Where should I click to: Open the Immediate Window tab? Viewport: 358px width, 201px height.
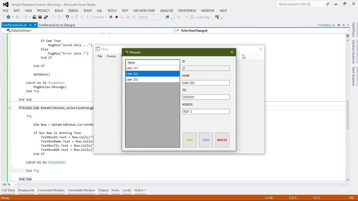click(81, 190)
